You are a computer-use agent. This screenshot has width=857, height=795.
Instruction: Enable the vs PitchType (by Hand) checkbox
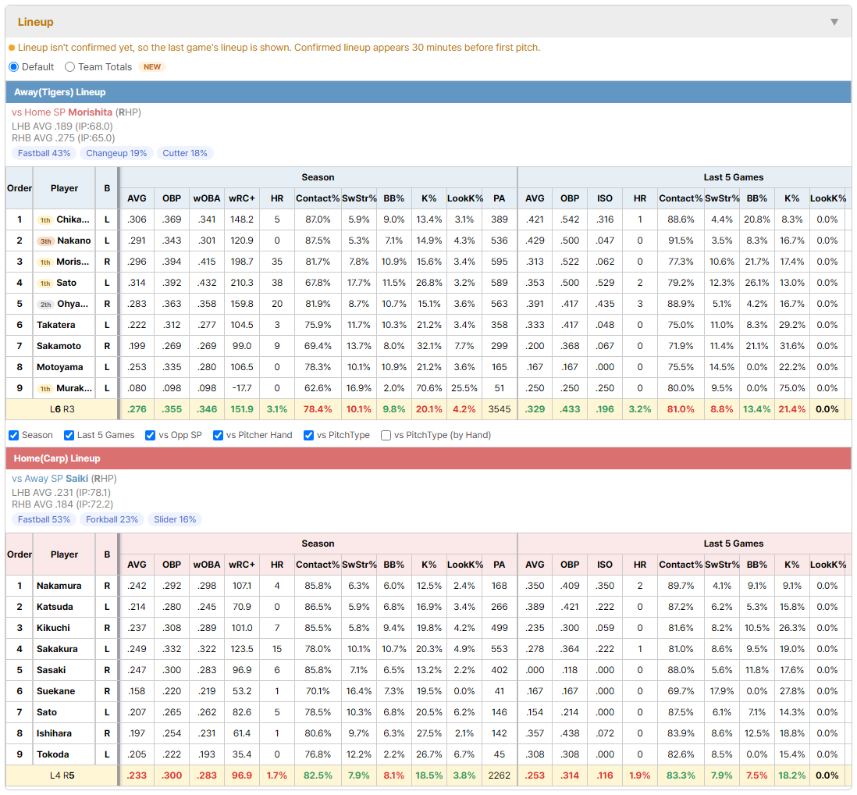coord(386,435)
